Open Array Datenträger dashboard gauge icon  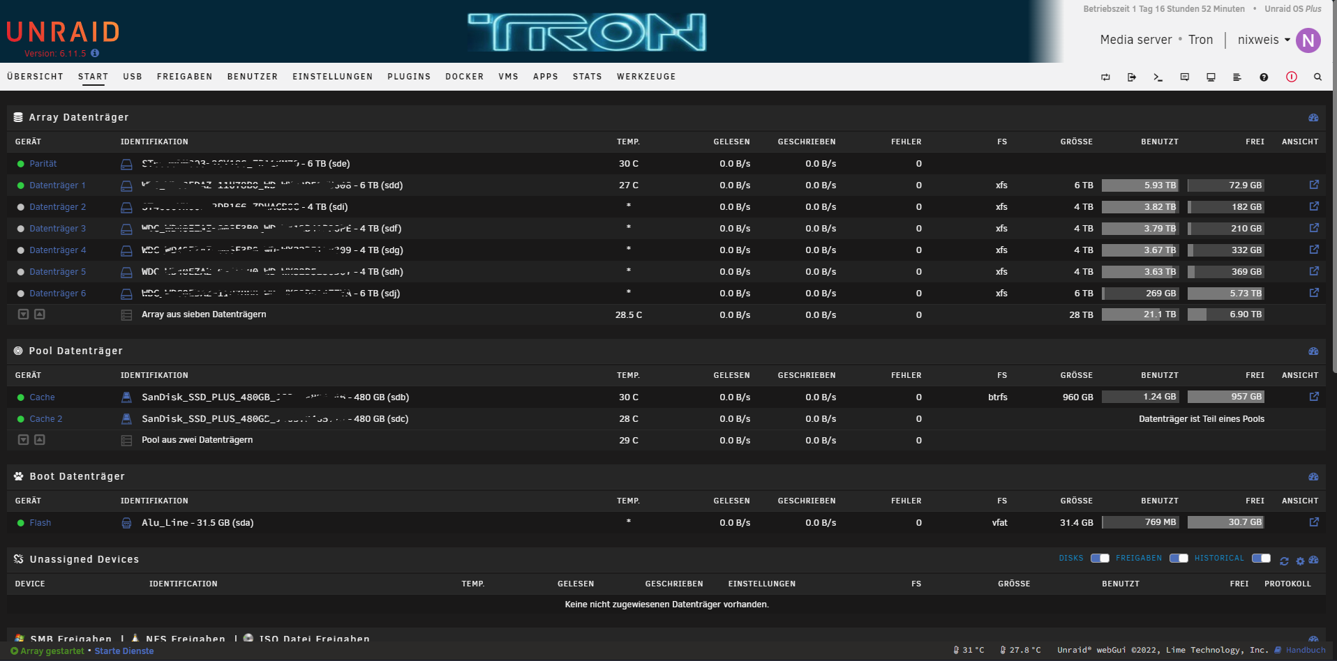pyautogui.click(x=1313, y=118)
